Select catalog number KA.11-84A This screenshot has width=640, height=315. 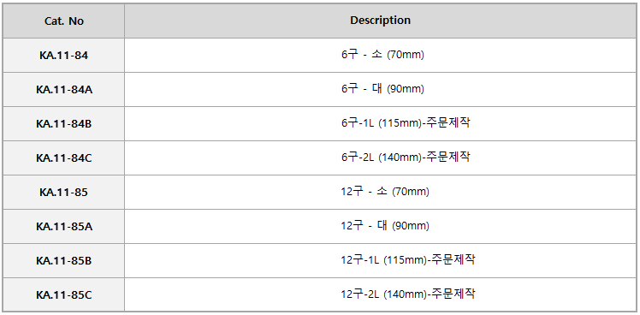click(x=64, y=90)
